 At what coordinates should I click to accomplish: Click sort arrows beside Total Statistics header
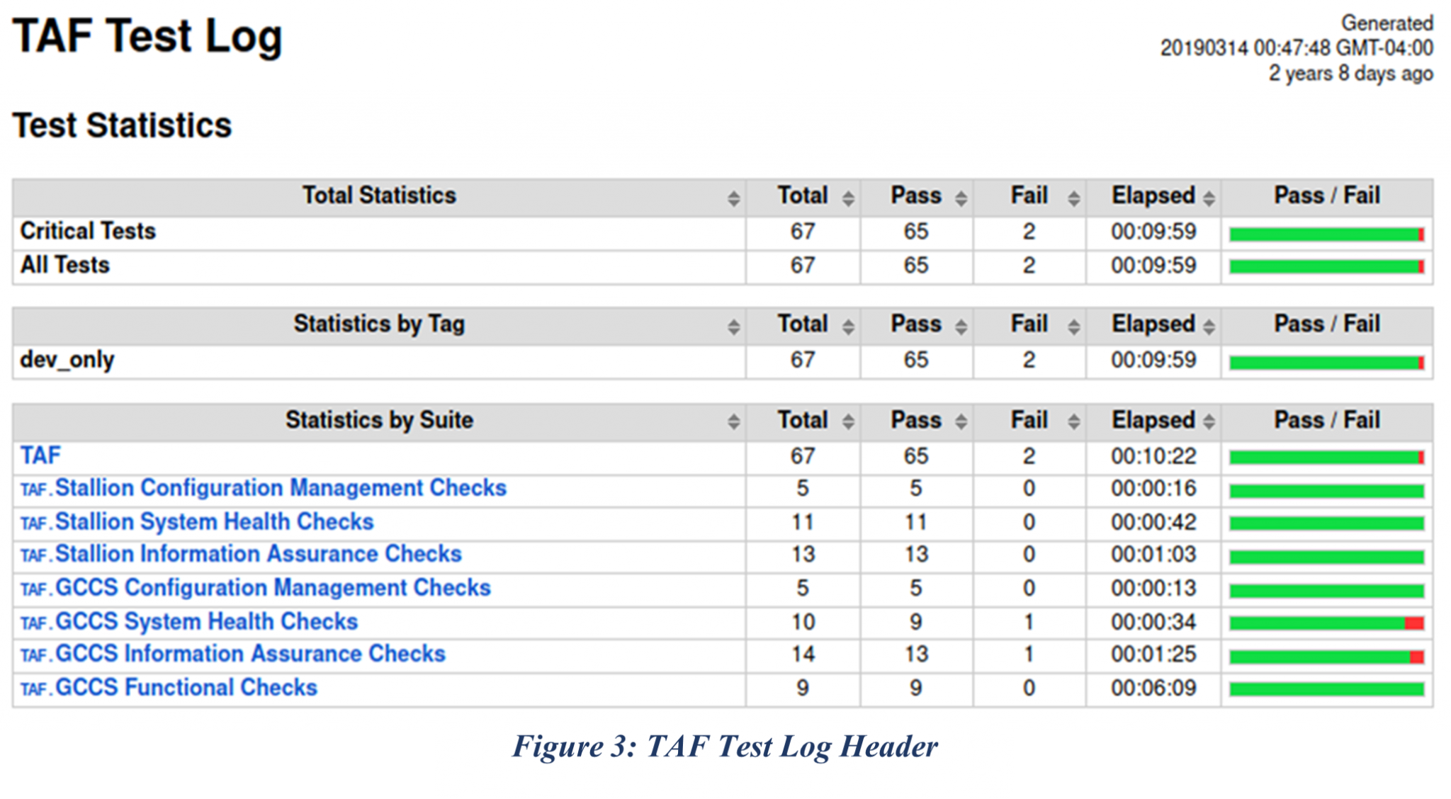pyautogui.click(x=733, y=198)
